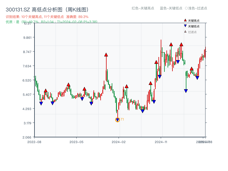Select the red high triangle near 7.9 before 2024-11

point(156,62)
